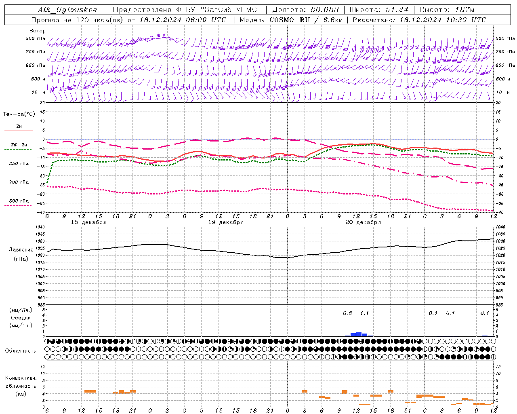This screenshot has width=517, height=414.
Task: Click the station name Alk_Uglovskoe
Action: (67, 10)
